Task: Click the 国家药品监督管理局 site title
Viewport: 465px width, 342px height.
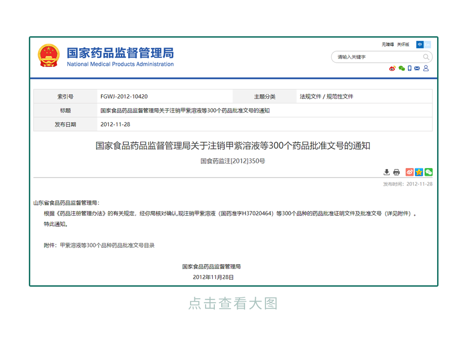Action: (120, 53)
